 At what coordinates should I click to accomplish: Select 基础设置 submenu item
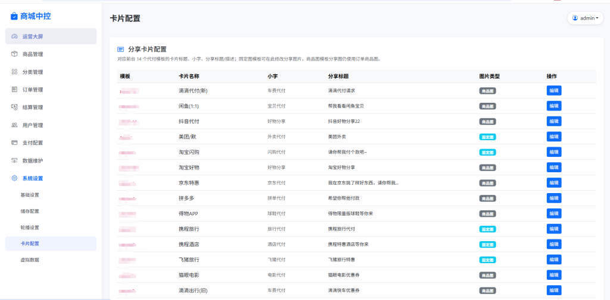click(30, 195)
